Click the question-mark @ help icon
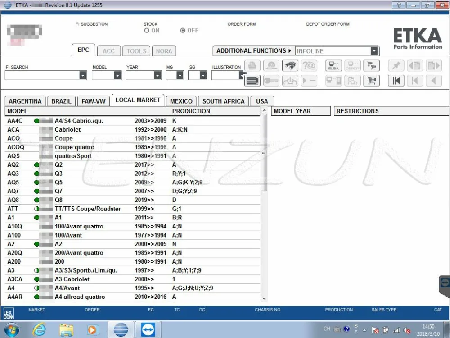Image resolution: width=450 pixels, height=338 pixels. 309,66
